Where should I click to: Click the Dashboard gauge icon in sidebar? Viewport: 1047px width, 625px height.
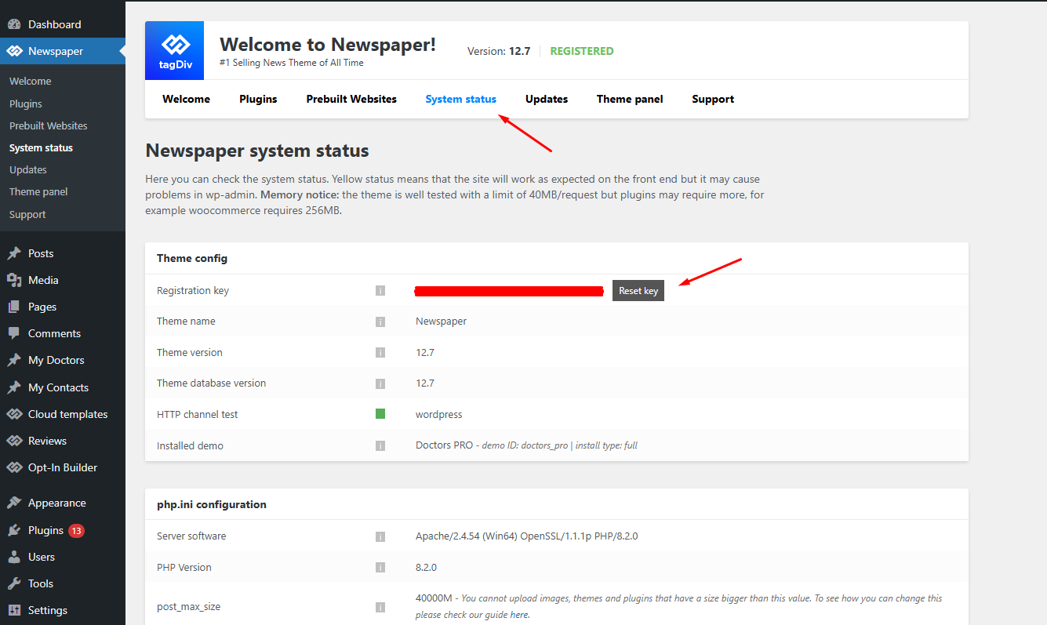14,24
